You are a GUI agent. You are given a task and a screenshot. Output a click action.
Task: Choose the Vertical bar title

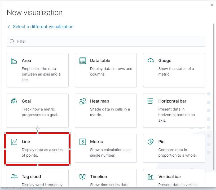170,176
